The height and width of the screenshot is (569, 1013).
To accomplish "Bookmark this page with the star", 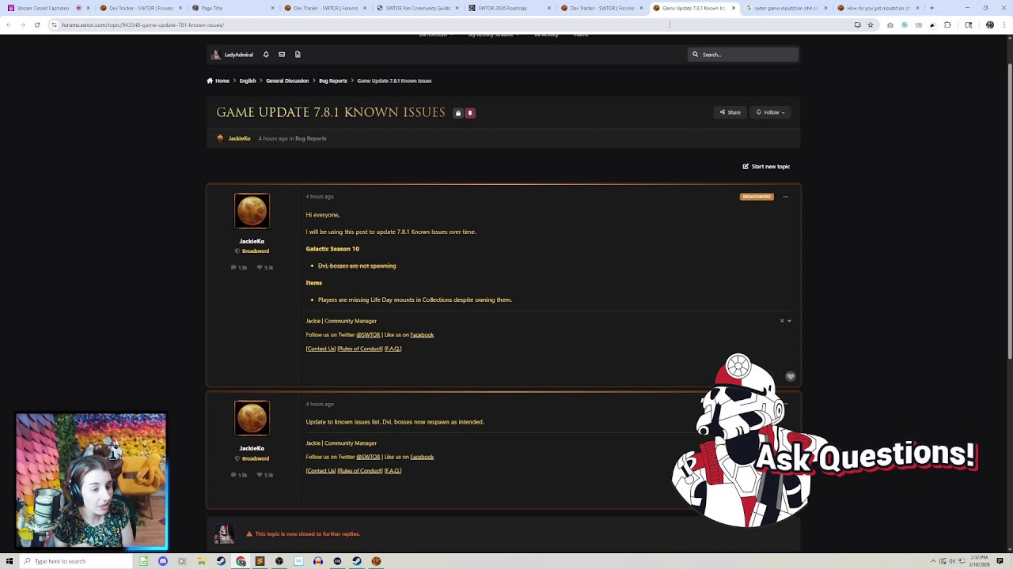I will coord(871,24).
